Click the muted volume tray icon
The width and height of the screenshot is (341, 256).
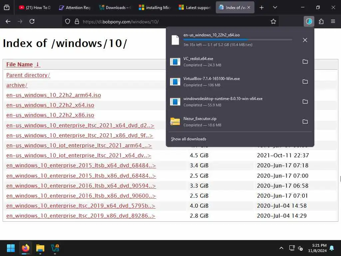pyautogui.click(x=300, y=248)
